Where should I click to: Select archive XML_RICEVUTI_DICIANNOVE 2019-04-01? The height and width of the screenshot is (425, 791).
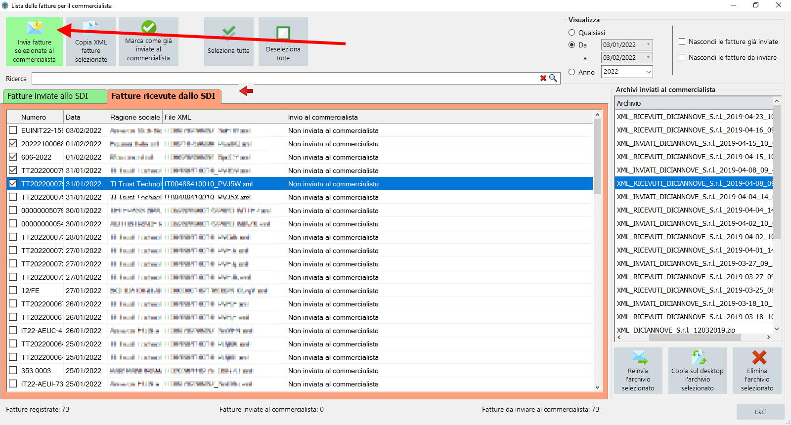tap(694, 250)
